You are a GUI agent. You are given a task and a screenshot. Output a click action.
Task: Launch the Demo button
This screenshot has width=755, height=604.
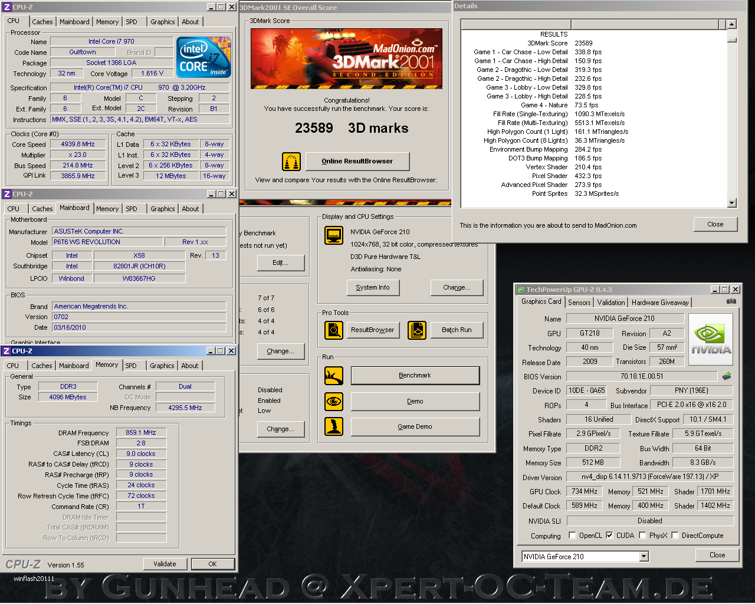[415, 402]
